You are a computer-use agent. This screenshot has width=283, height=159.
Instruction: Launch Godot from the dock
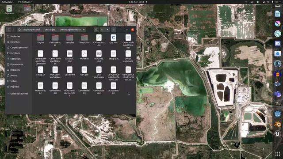(x=278, y=114)
